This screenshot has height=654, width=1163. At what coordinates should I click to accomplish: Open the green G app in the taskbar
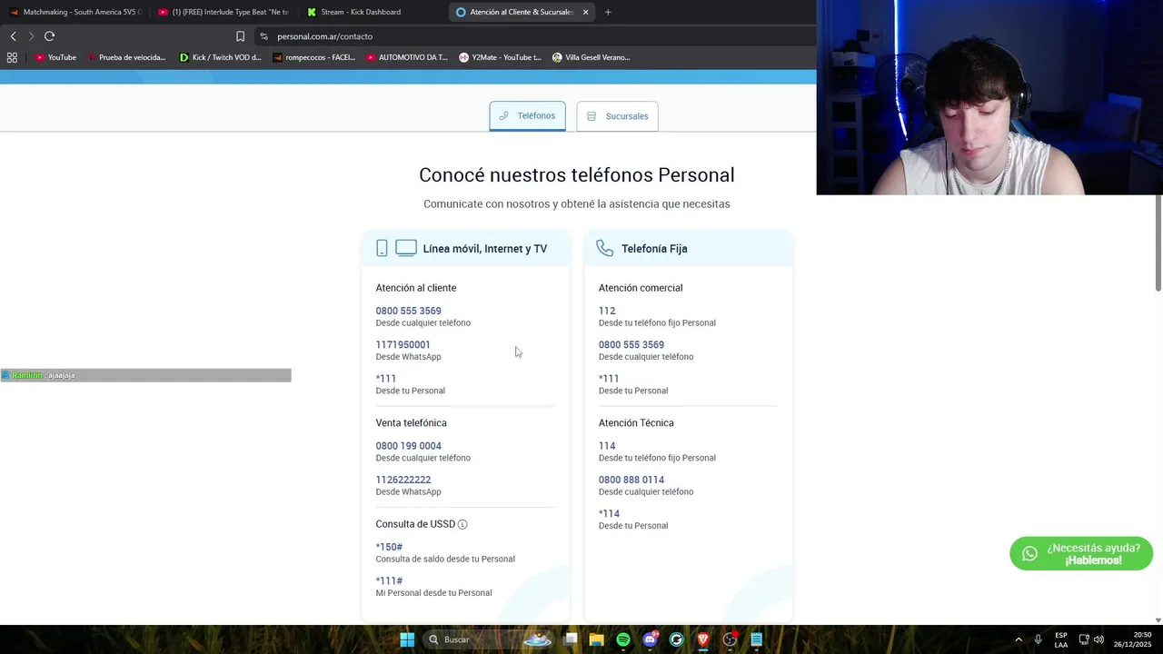[676, 639]
